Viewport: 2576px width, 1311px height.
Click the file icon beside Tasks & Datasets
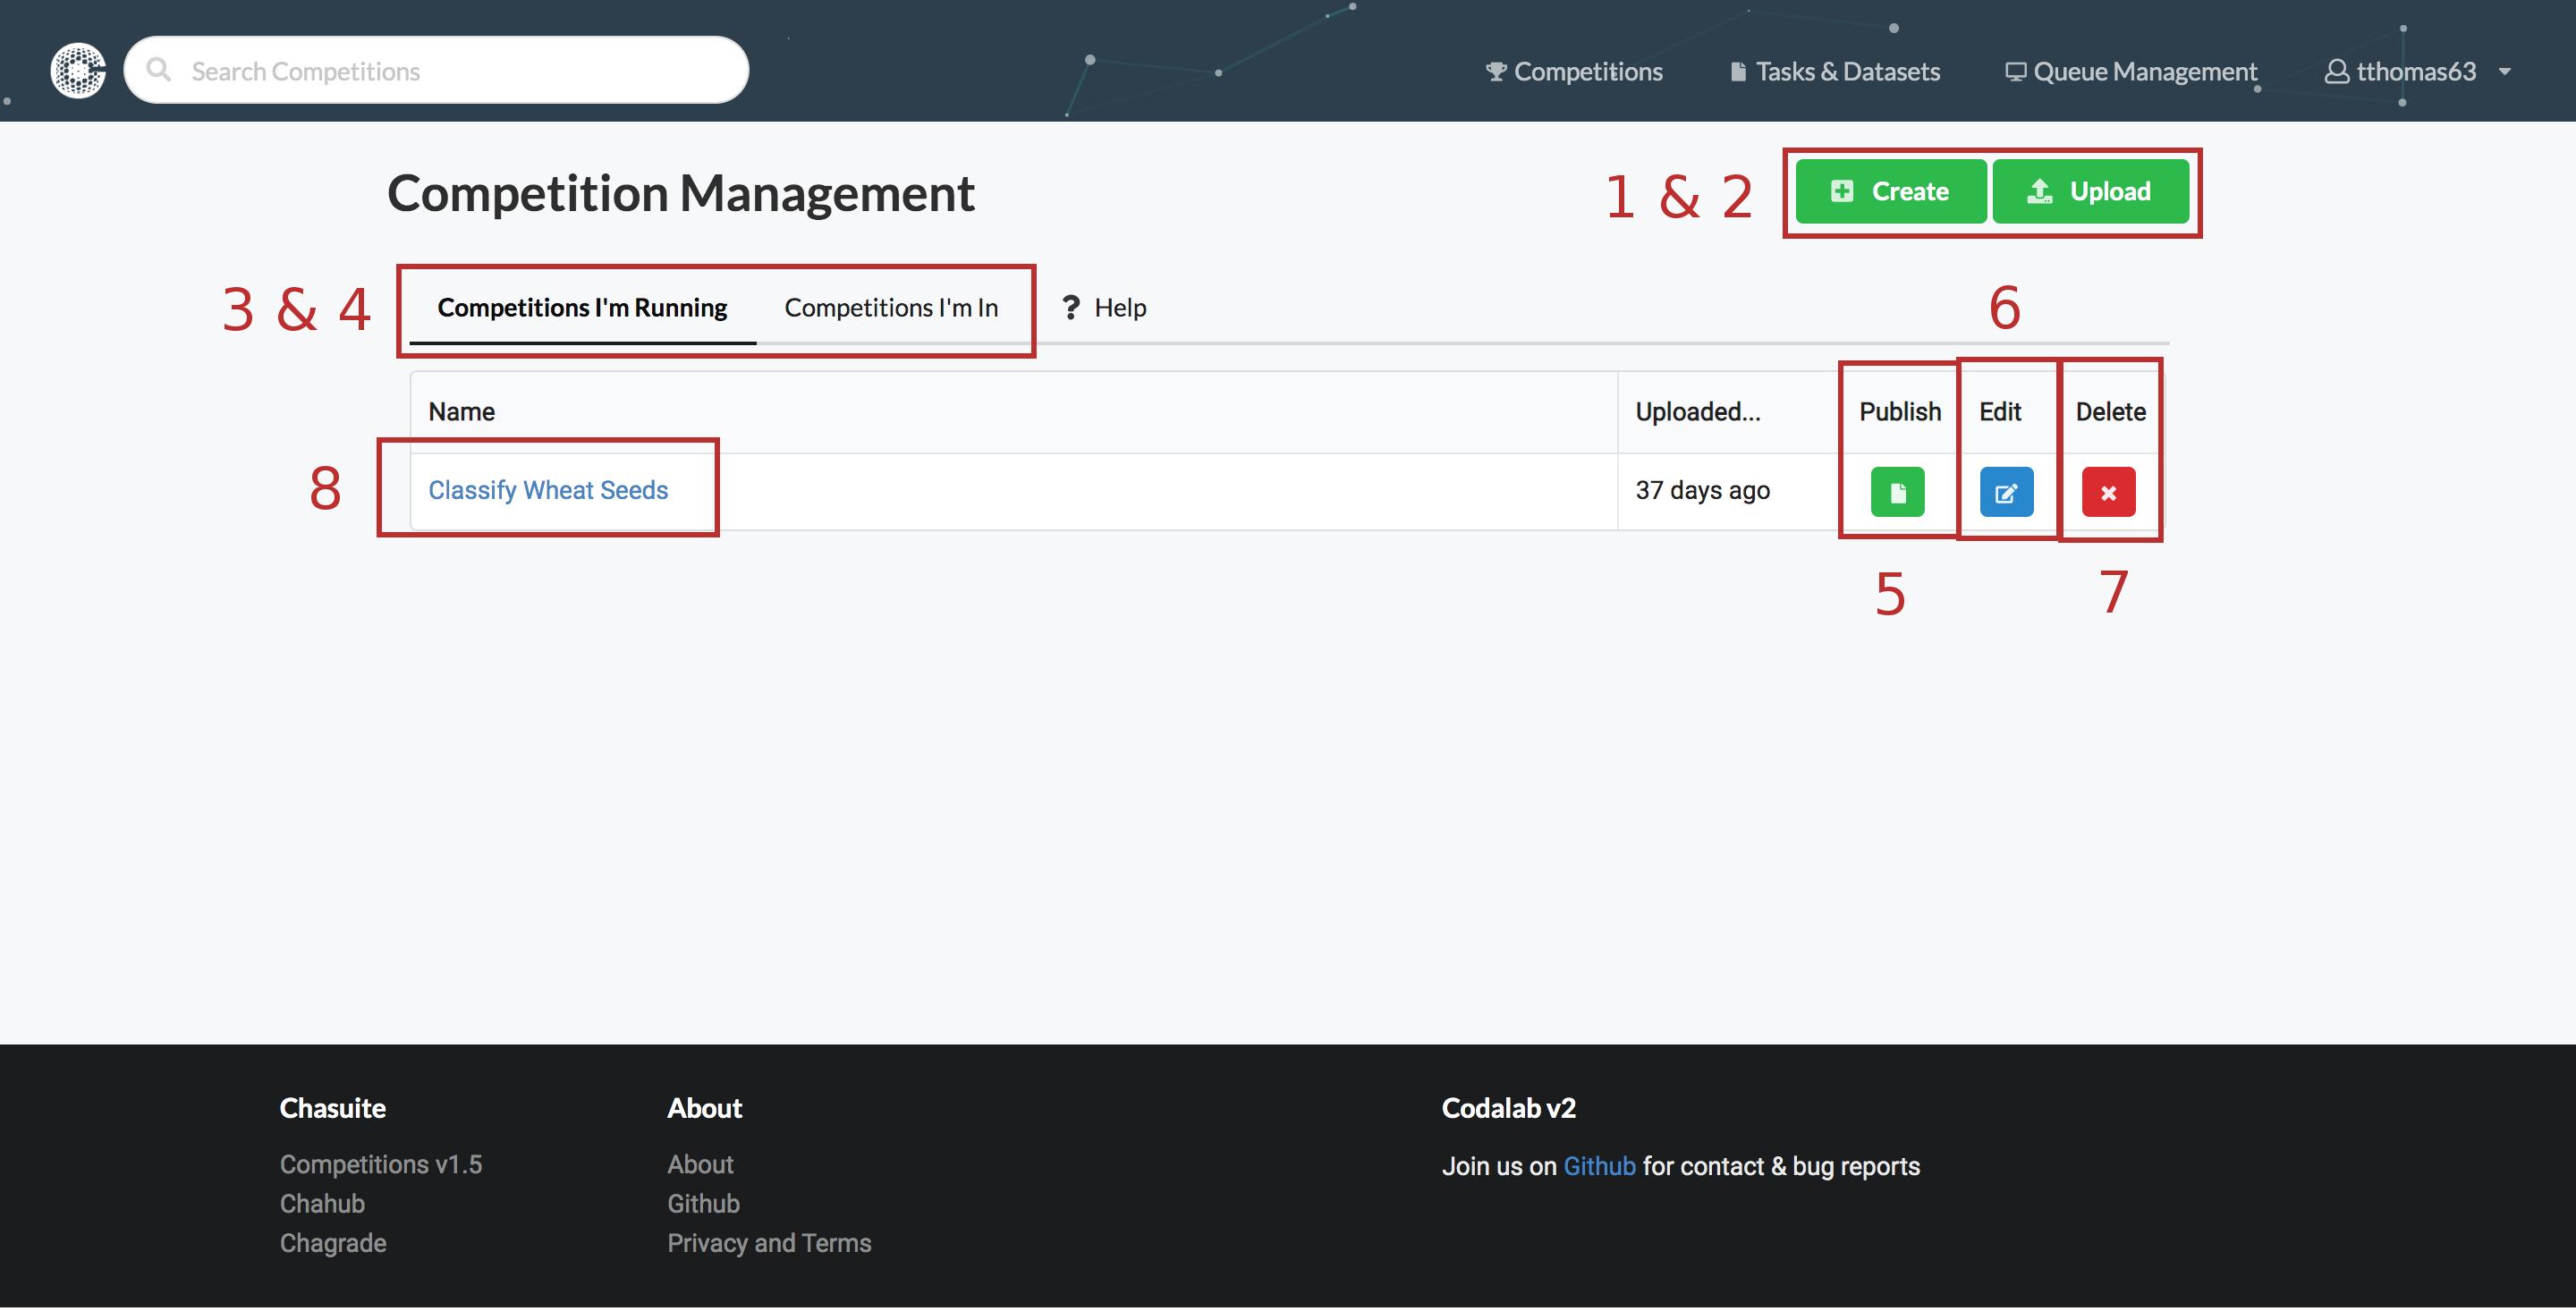tap(1738, 72)
